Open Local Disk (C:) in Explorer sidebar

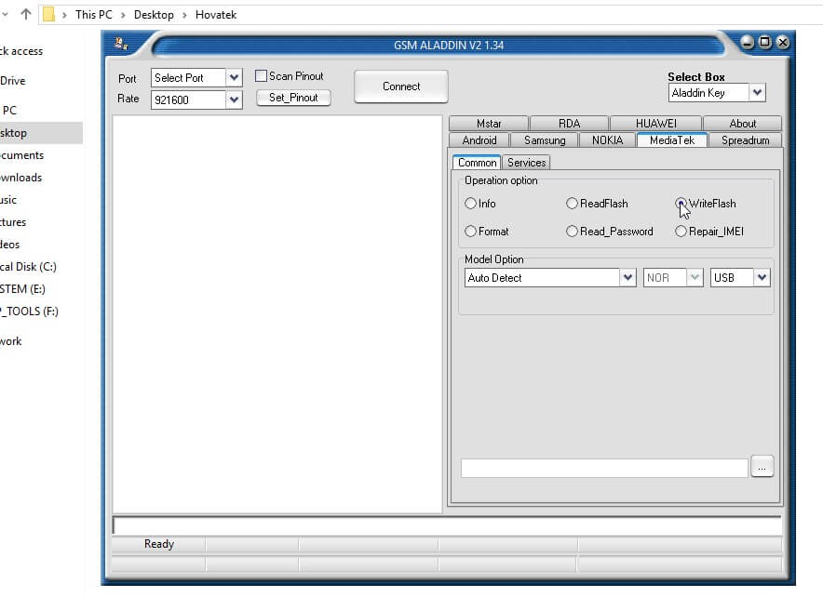pyautogui.click(x=28, y=267)
